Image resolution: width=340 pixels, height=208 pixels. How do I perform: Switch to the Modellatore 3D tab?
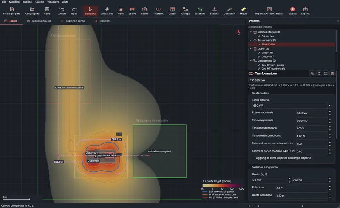[39, 21]
